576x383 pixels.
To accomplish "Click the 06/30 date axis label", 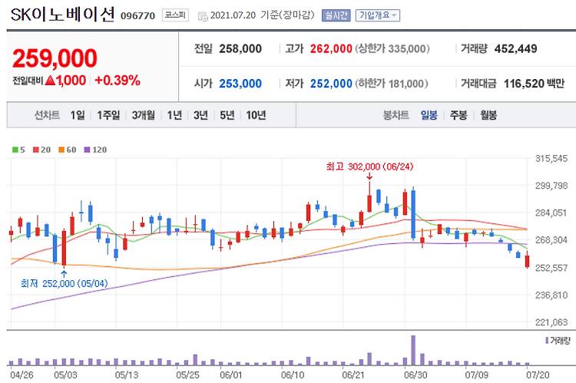I will click(x=415, y=375).
